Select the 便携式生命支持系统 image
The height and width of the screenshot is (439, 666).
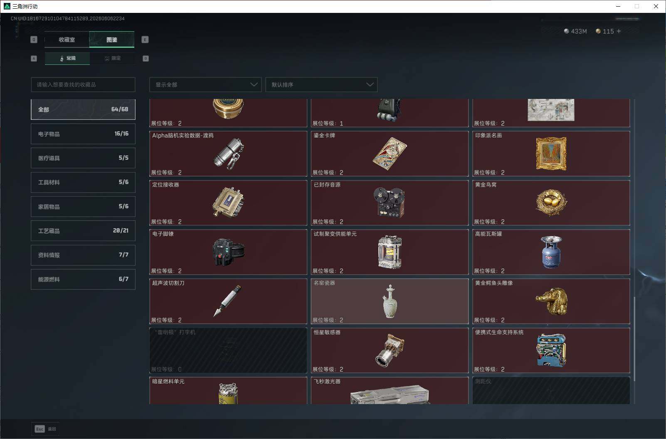tap(551, 350)
